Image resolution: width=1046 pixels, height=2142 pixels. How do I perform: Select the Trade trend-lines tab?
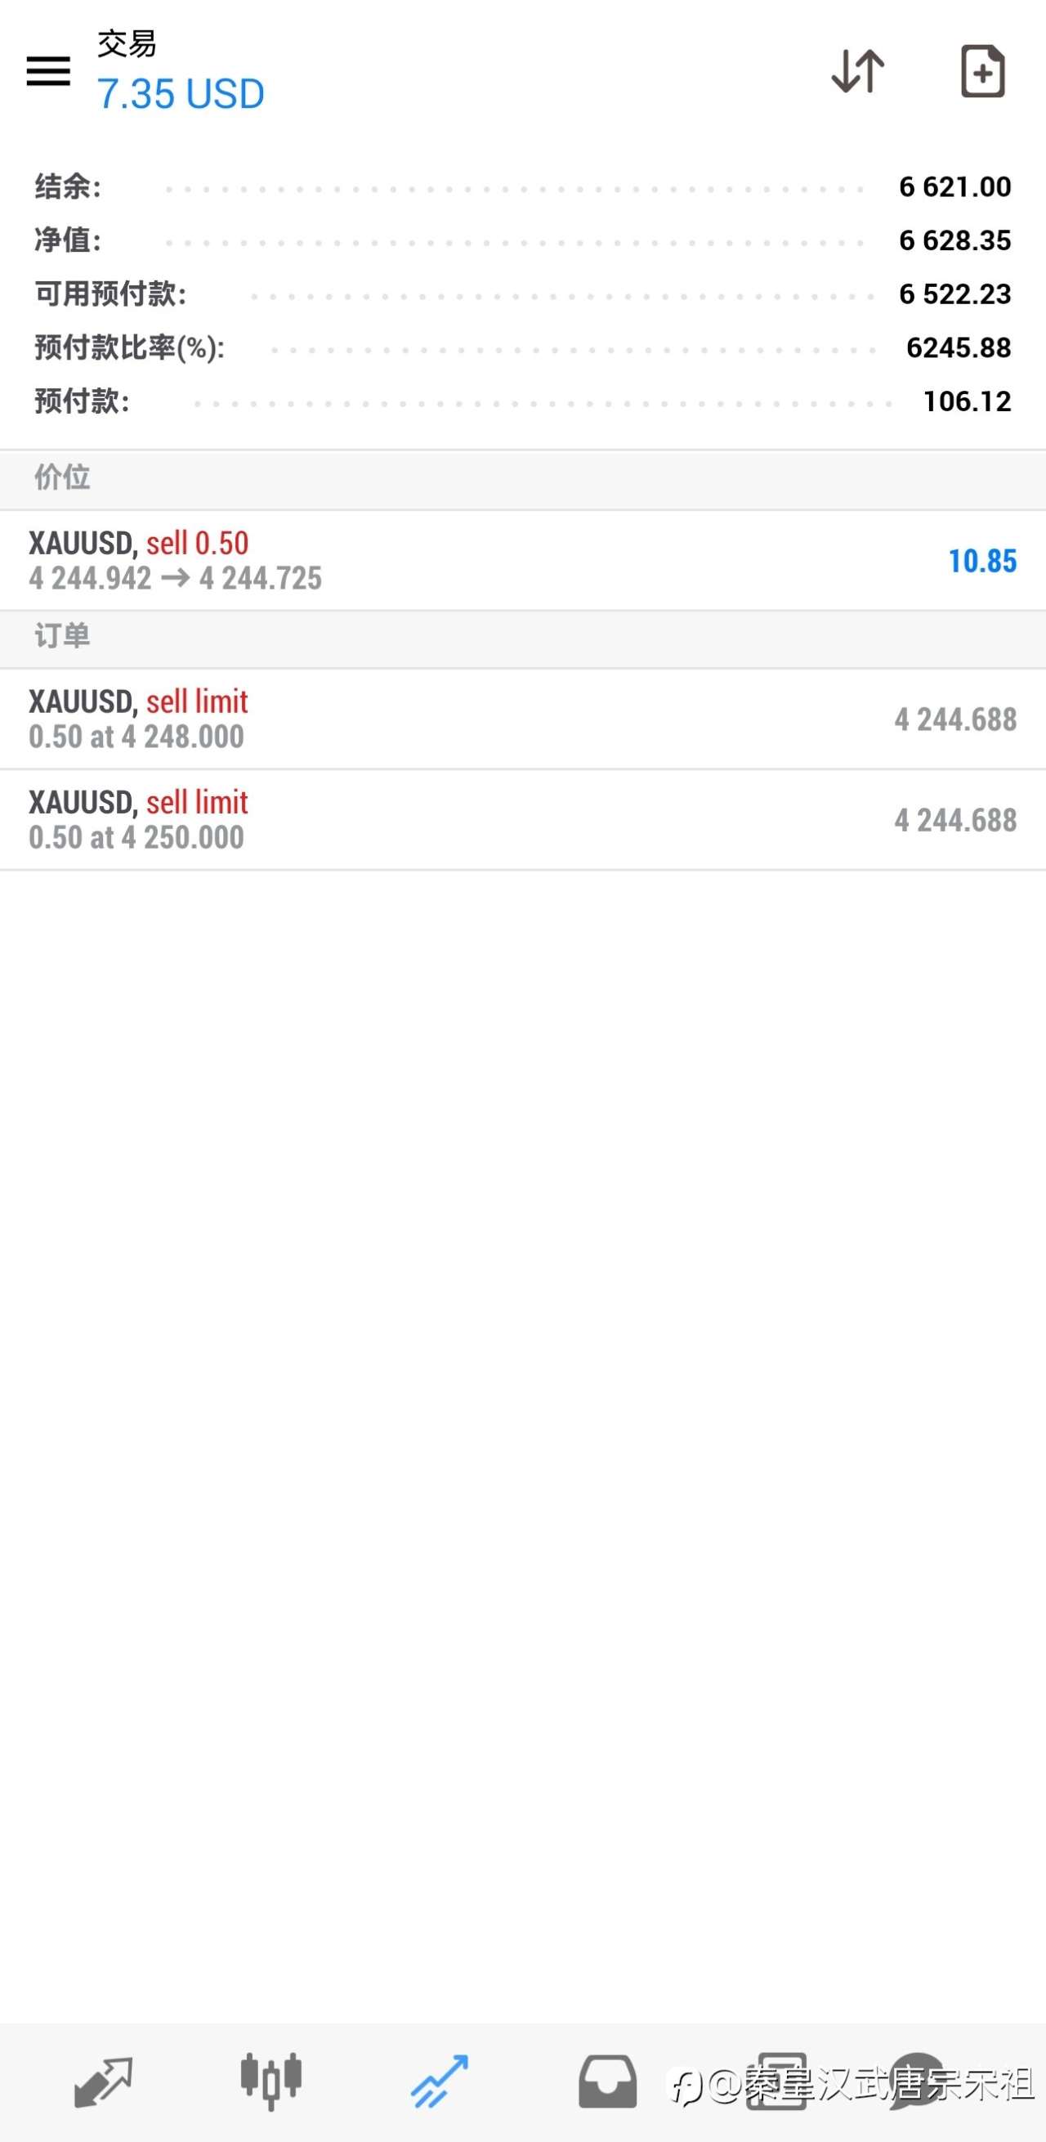[440, 2082]
